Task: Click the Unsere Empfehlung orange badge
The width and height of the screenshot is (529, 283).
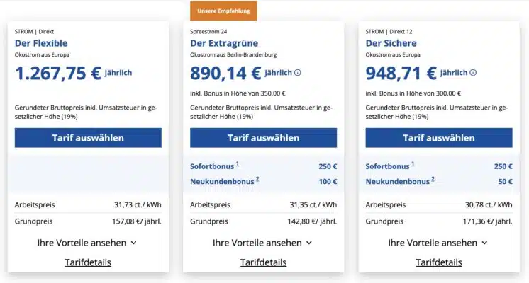Action: coord(223,11)
